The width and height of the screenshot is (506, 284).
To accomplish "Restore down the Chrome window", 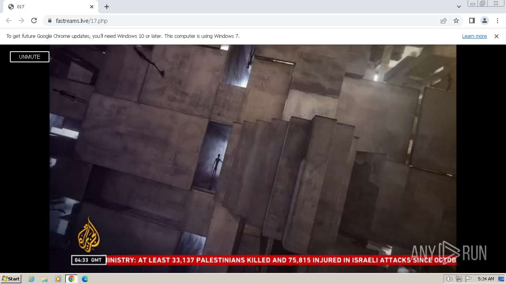I will 483,4.
